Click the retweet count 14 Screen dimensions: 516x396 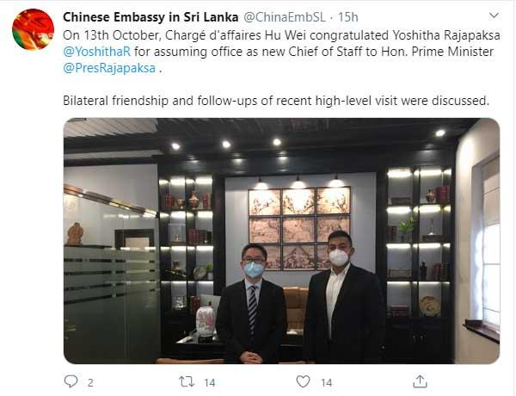click(209, 382)
